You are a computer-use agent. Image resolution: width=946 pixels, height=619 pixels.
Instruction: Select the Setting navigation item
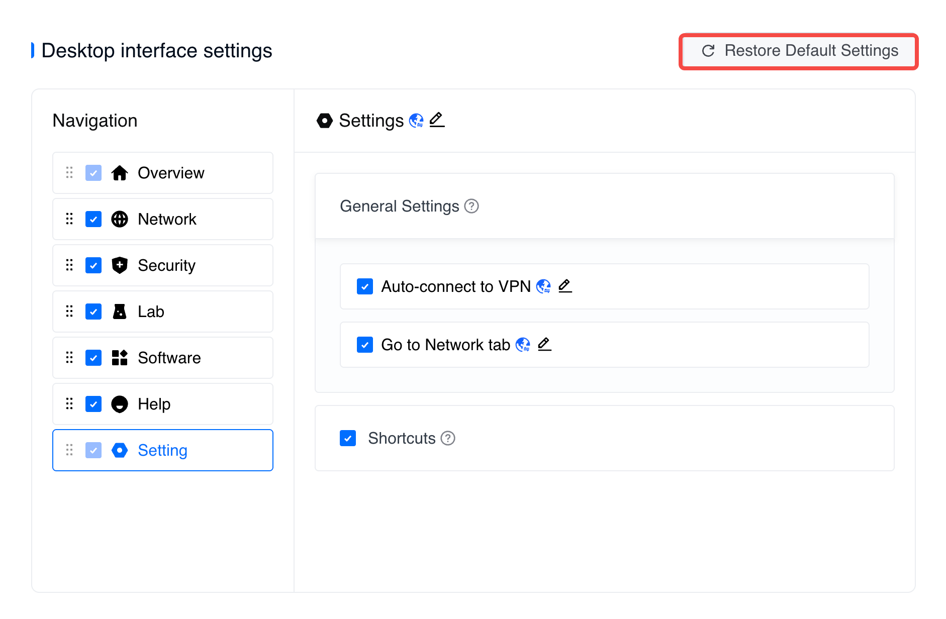pos(162,450)
